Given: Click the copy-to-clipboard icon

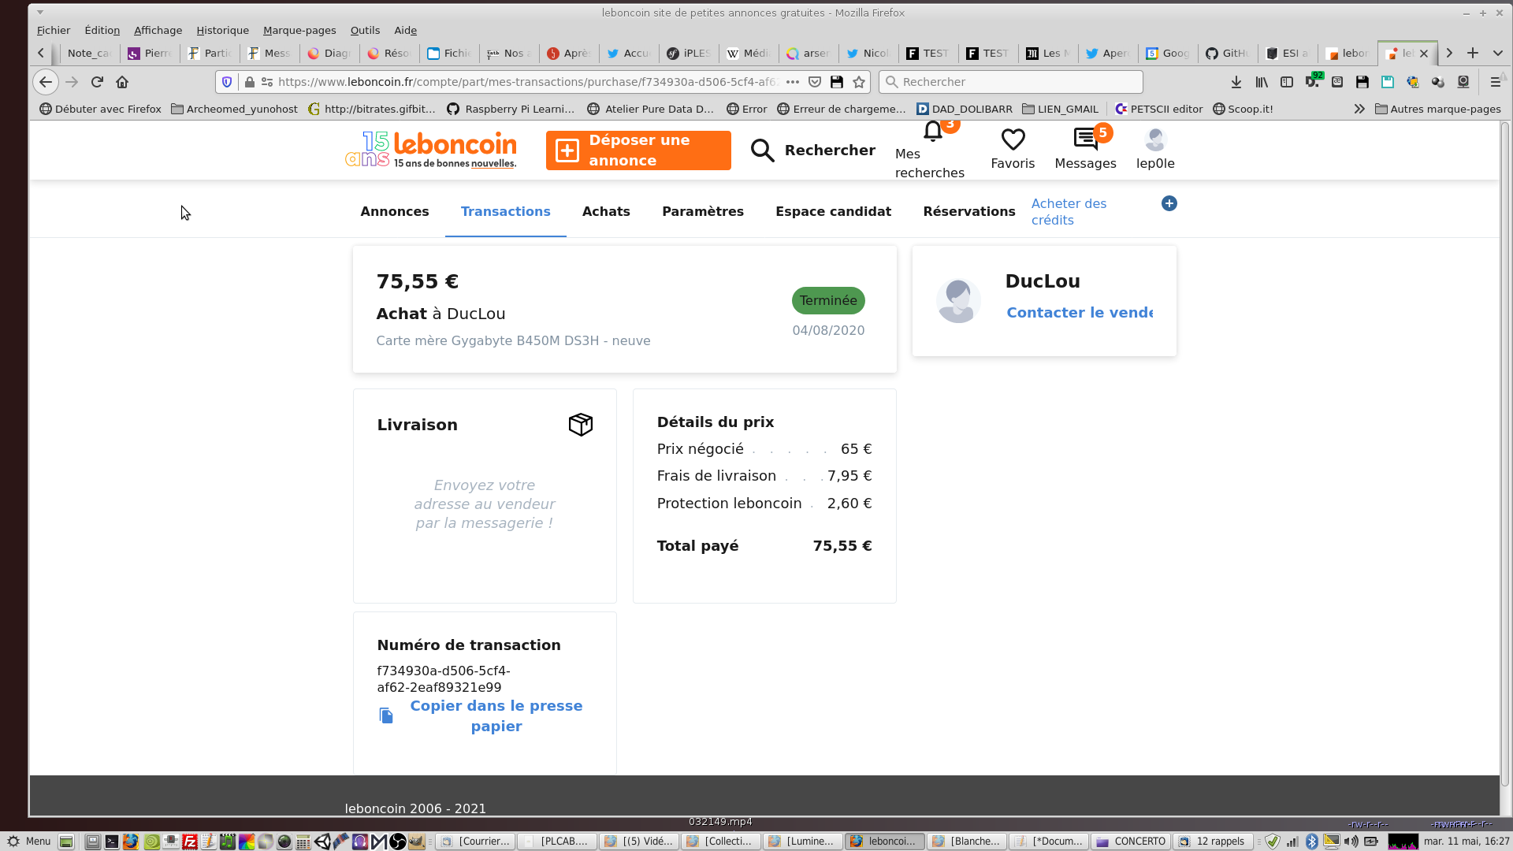Looking at the screenshot, I should (386, 715).
